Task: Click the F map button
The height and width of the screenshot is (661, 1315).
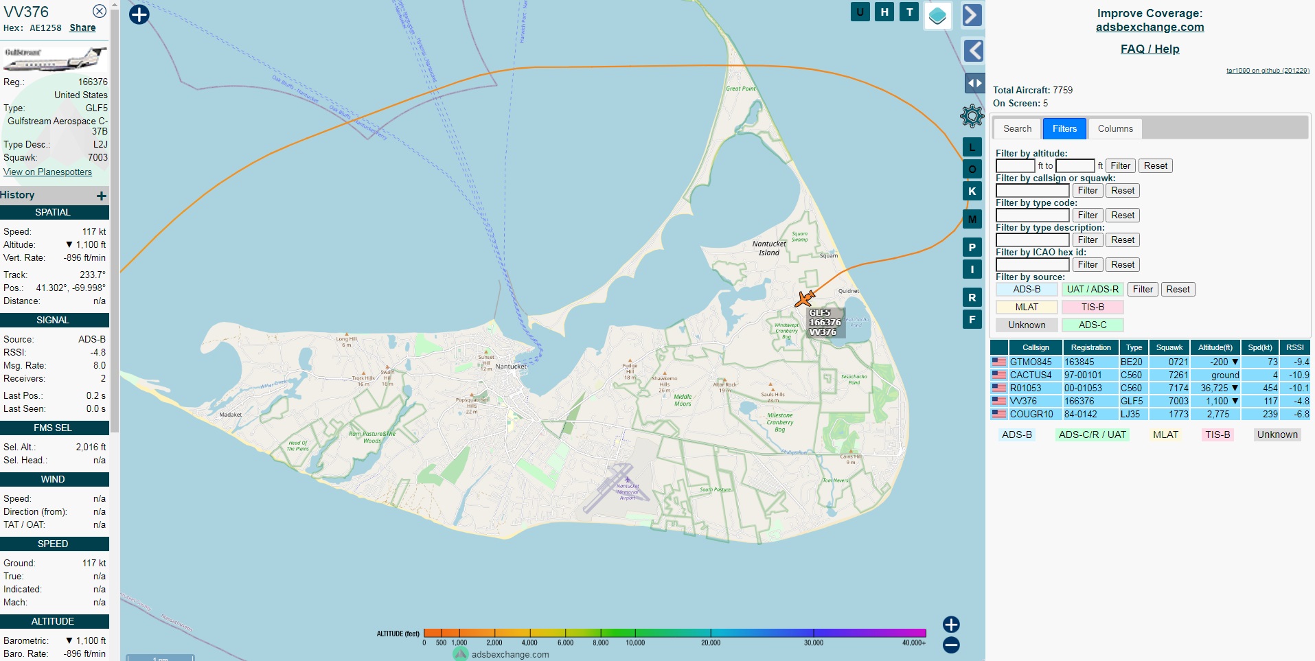Action: [x=972, y=320]
